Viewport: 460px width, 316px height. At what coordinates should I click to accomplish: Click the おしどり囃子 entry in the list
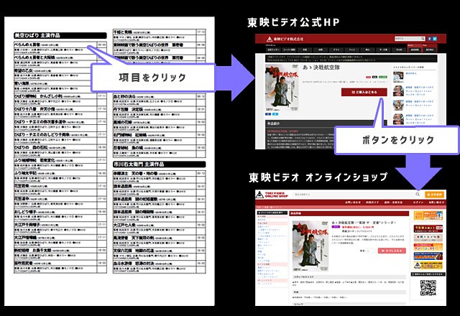tap(60, 215)
